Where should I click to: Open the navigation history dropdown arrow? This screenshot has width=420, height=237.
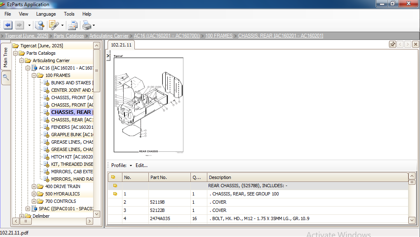[x=29, y=26]
